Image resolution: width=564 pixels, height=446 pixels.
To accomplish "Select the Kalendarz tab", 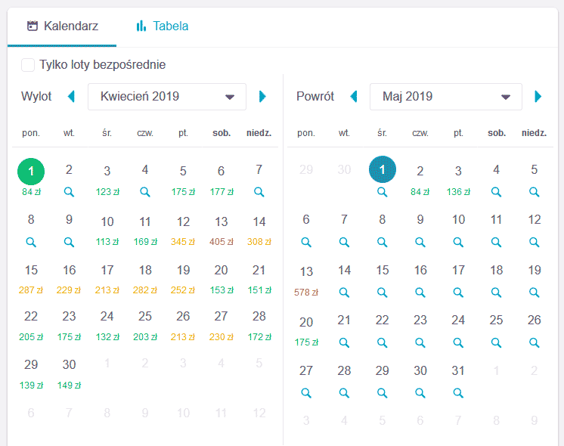I will [x=62, y=26].
